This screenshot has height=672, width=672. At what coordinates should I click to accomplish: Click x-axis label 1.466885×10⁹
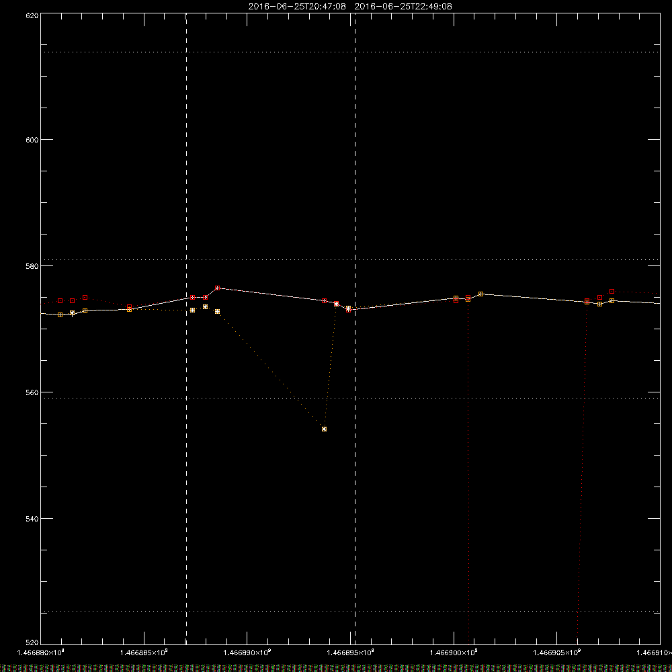click(x=144, y=653)
